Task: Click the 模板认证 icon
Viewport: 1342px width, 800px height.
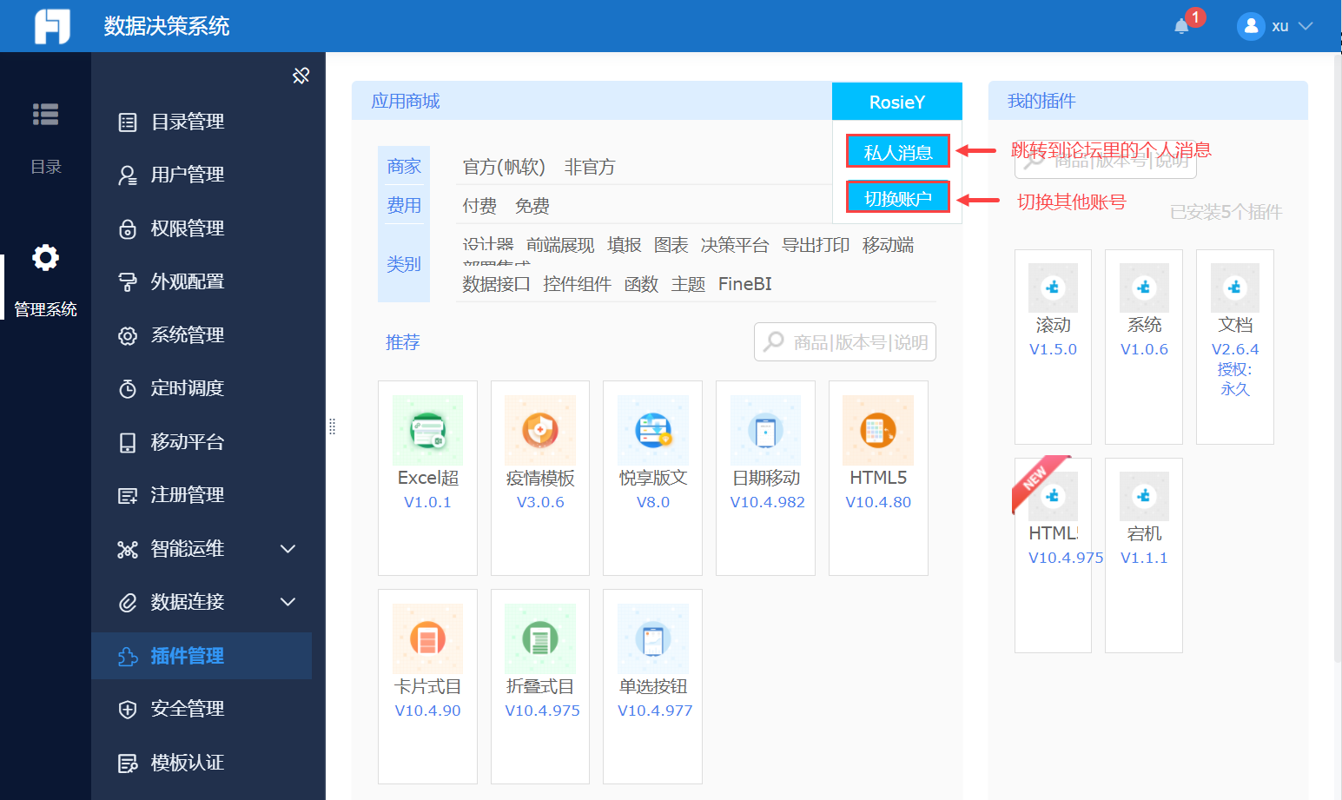Action: point(128,763)
